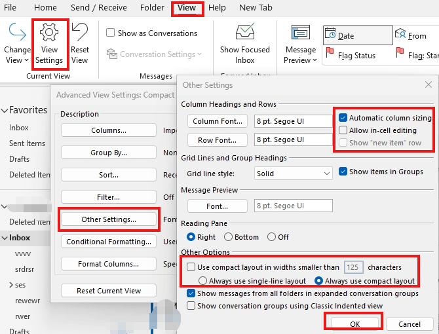The height and width of the screenshot is (334, 439).
Task: Enable Classic Indented view checkbox
Action: tap(191, 305)
